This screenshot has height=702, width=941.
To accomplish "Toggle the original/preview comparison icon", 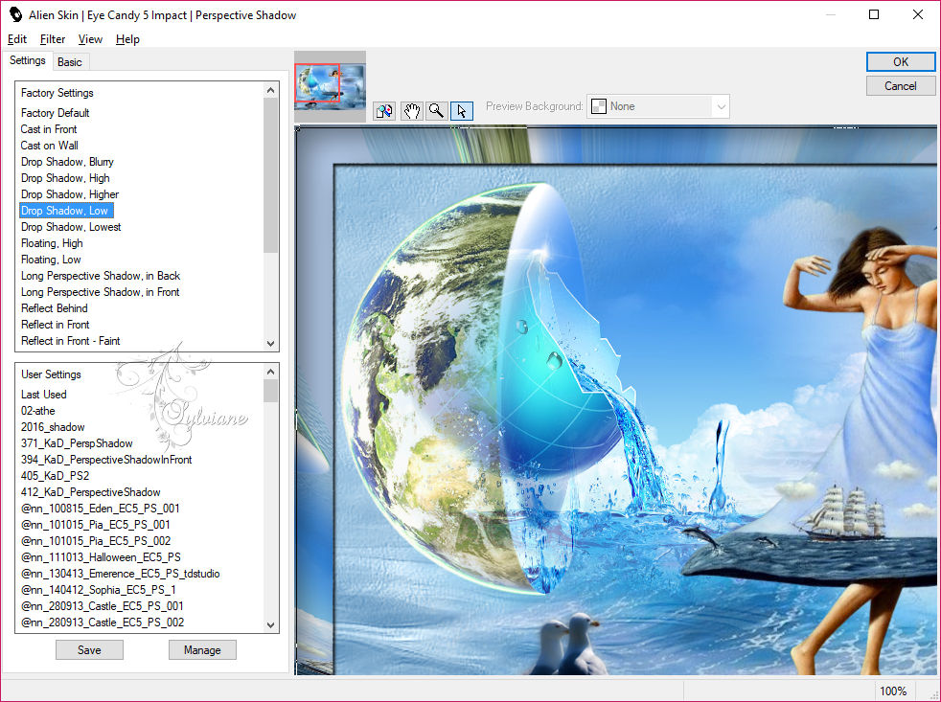I will point(384,111).
